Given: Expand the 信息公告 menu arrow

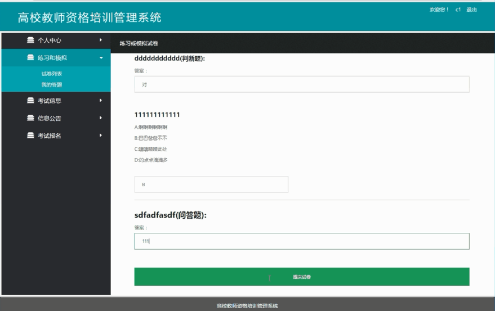Looking at the screenshot, I should [101, 118].
